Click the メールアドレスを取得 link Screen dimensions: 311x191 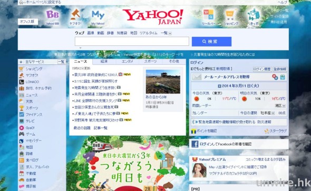click(227, 77)
